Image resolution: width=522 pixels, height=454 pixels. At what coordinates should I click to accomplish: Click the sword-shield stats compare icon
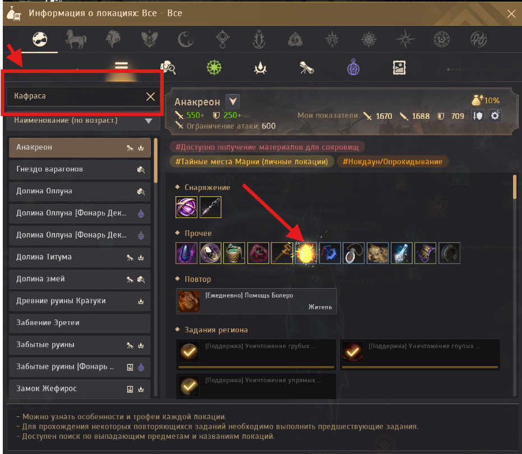[x=477, y=115]
